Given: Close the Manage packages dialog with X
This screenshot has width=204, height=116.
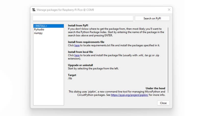Looking at the screenshot, I should tap(169, 10).
